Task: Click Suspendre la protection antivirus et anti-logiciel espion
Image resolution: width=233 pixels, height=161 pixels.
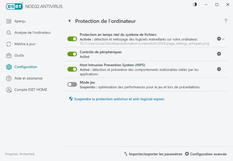Action: tap(119, 99)
